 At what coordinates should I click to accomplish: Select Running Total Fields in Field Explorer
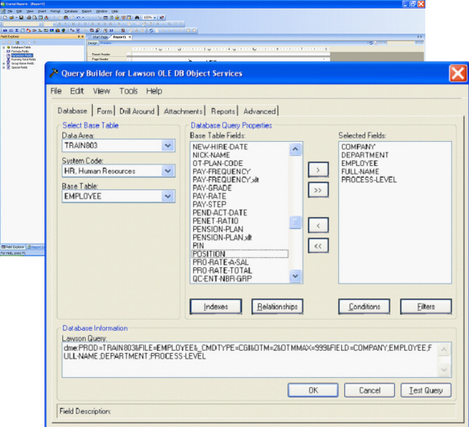point(23,59)
